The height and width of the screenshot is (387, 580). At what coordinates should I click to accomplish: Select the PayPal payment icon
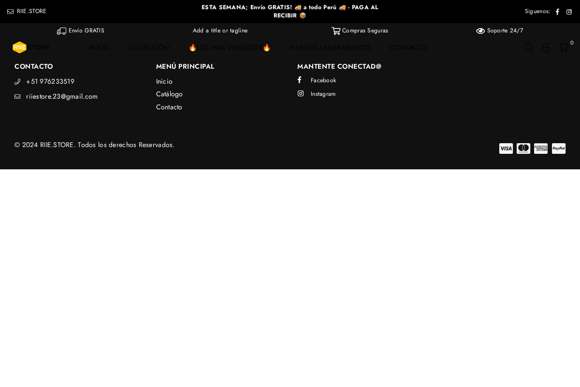558,149
